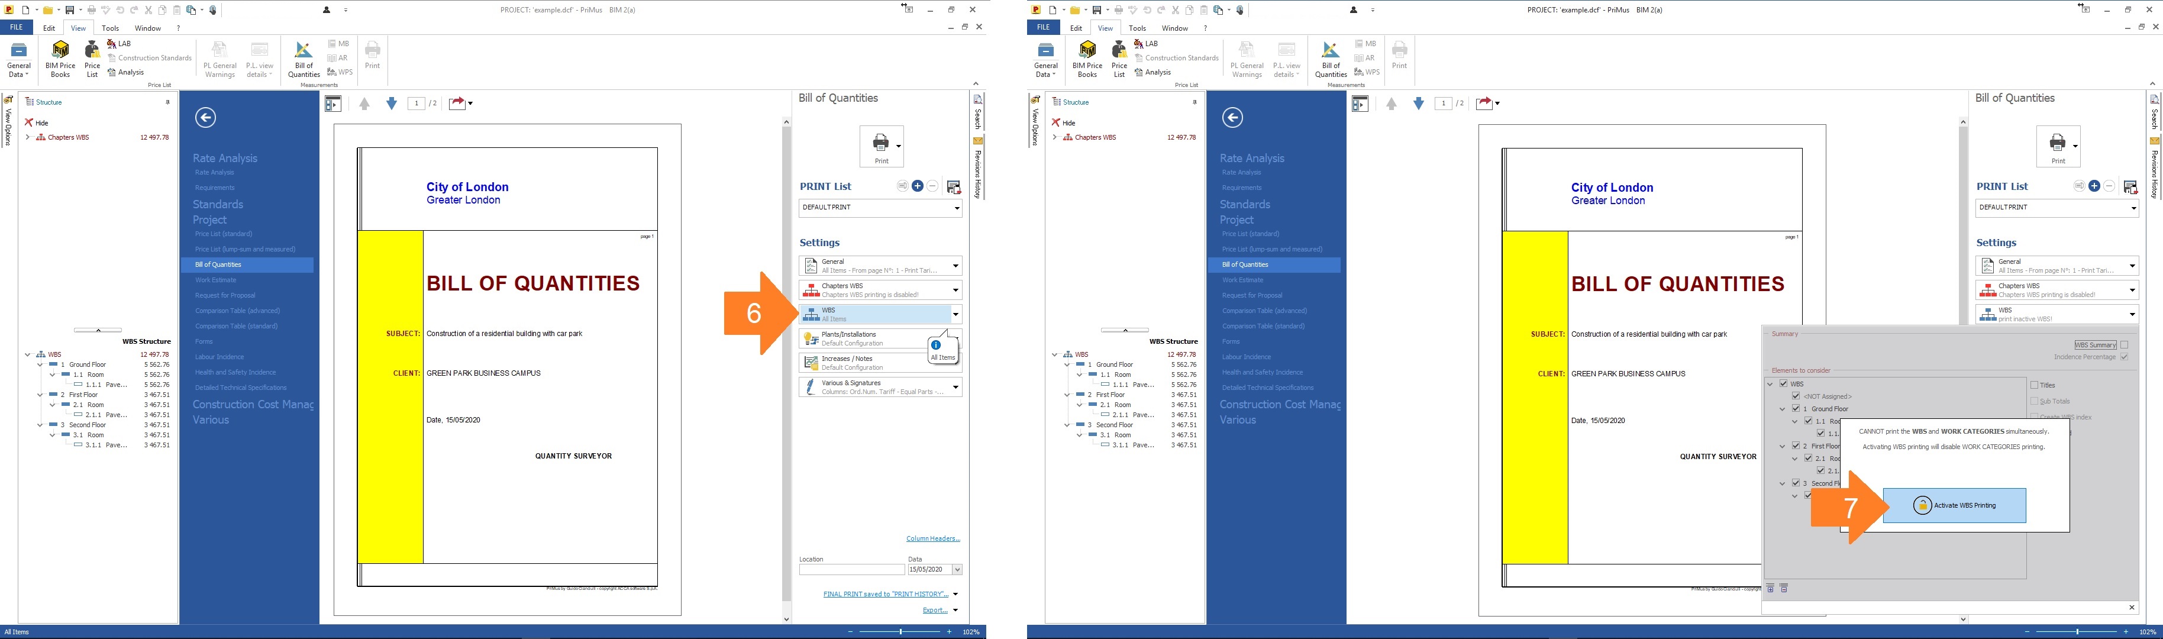Toggle WBS Summary checkbox

point(2125,345)
